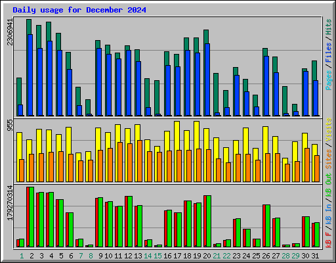Image resolution: width=336 pixels, height=263 pixels.
Task: Click day label 18 on the x-axis
Action: coord(187,256)
